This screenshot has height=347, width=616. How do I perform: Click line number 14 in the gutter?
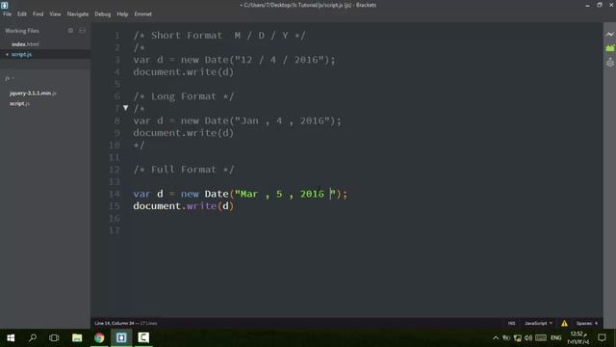[x=115, y=194]
